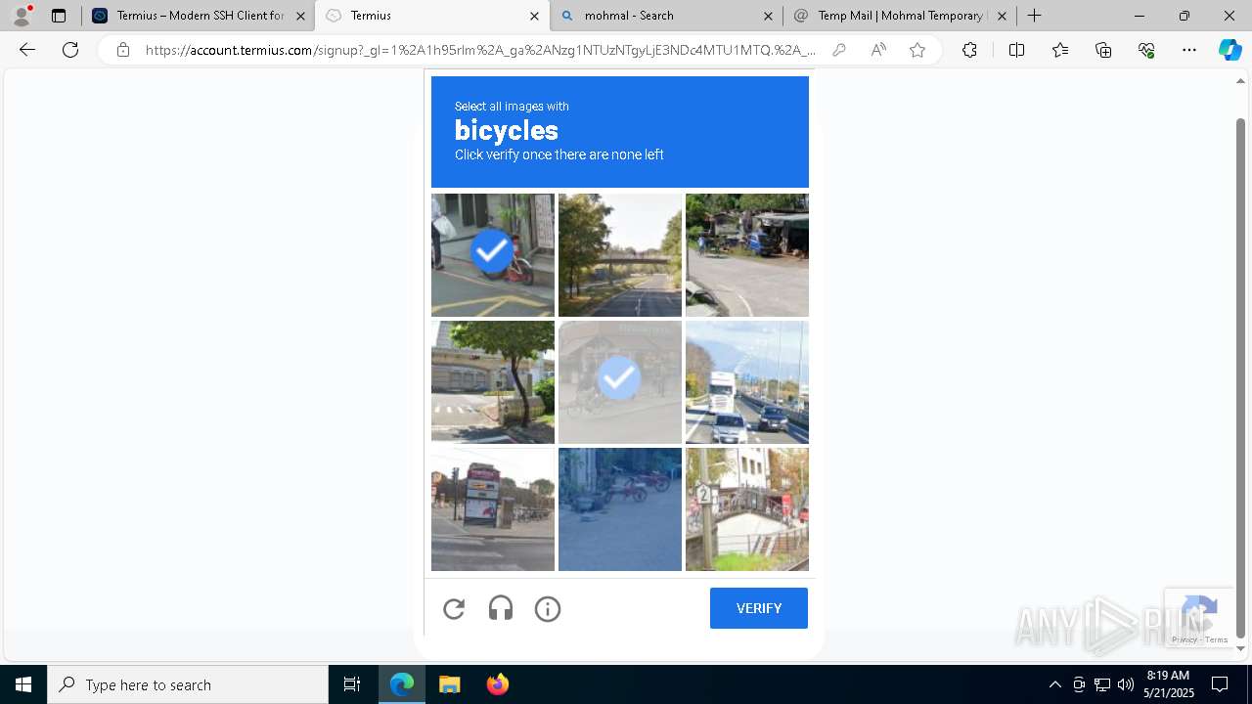Viewport: 1252px width, 704px height.
Task: Click scrollbar down arrow
Action: click(1240, 648)
